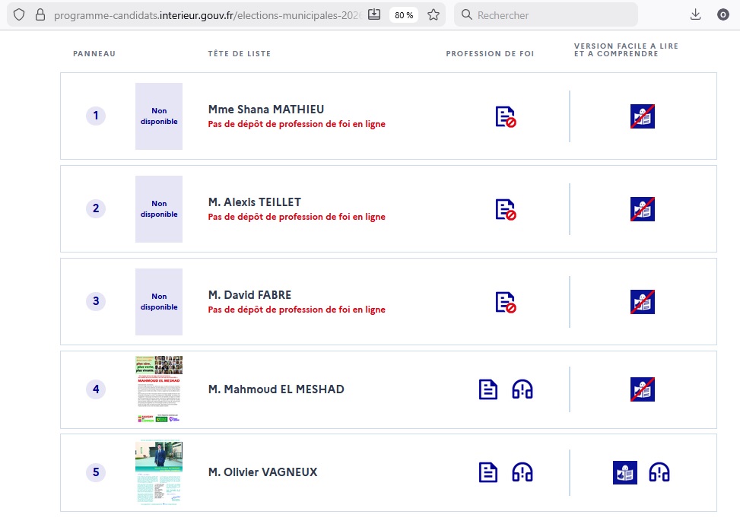Click unavailable document icon for David FABRE
Screen dimensions: 740x521
pyautogui.click(x=506, y=302)
